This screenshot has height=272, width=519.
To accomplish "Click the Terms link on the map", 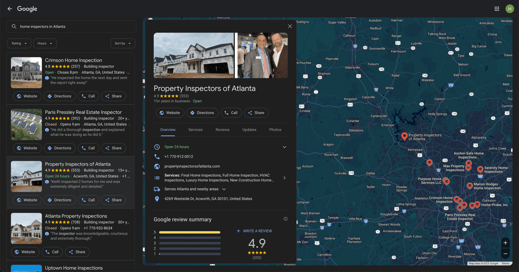I will 505,264.
